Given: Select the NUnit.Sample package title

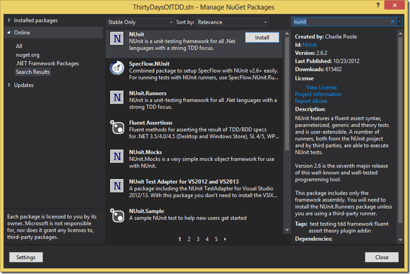Looking at the screenshot, I should [146, 211].
